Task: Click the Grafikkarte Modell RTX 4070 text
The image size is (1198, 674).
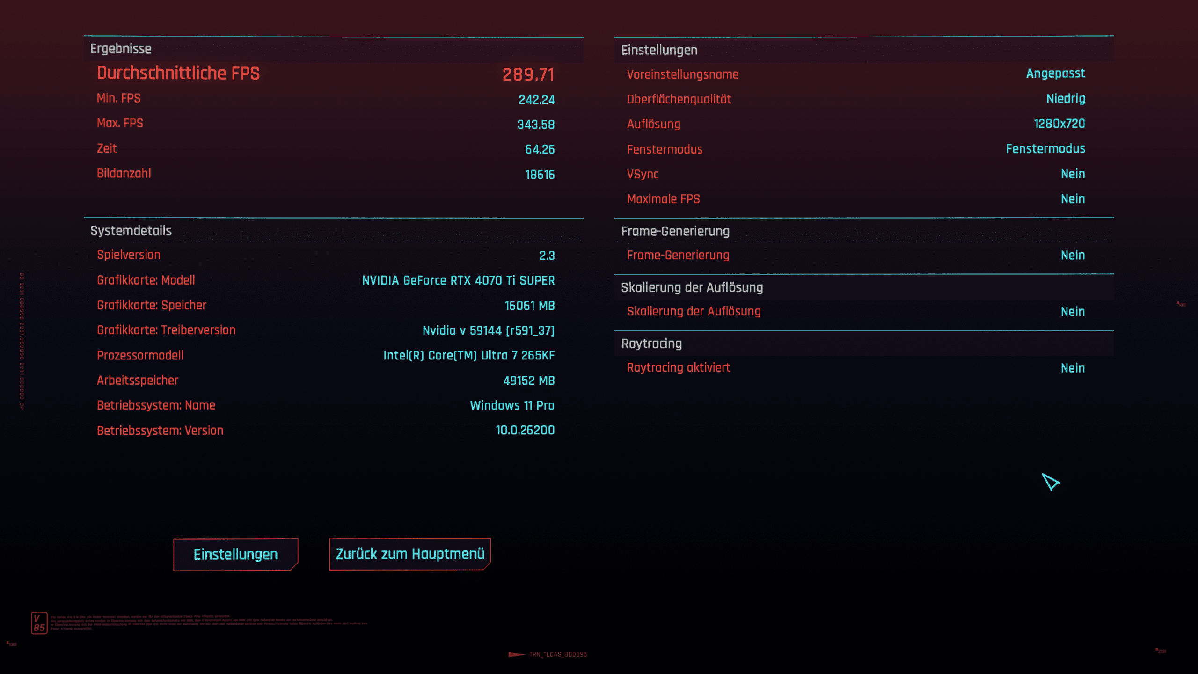Action: pyautogui.click(x=458, y=280)
